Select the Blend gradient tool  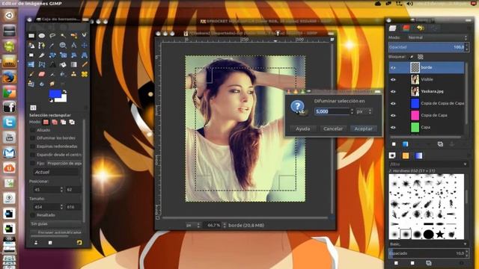(x=74, y=64)
